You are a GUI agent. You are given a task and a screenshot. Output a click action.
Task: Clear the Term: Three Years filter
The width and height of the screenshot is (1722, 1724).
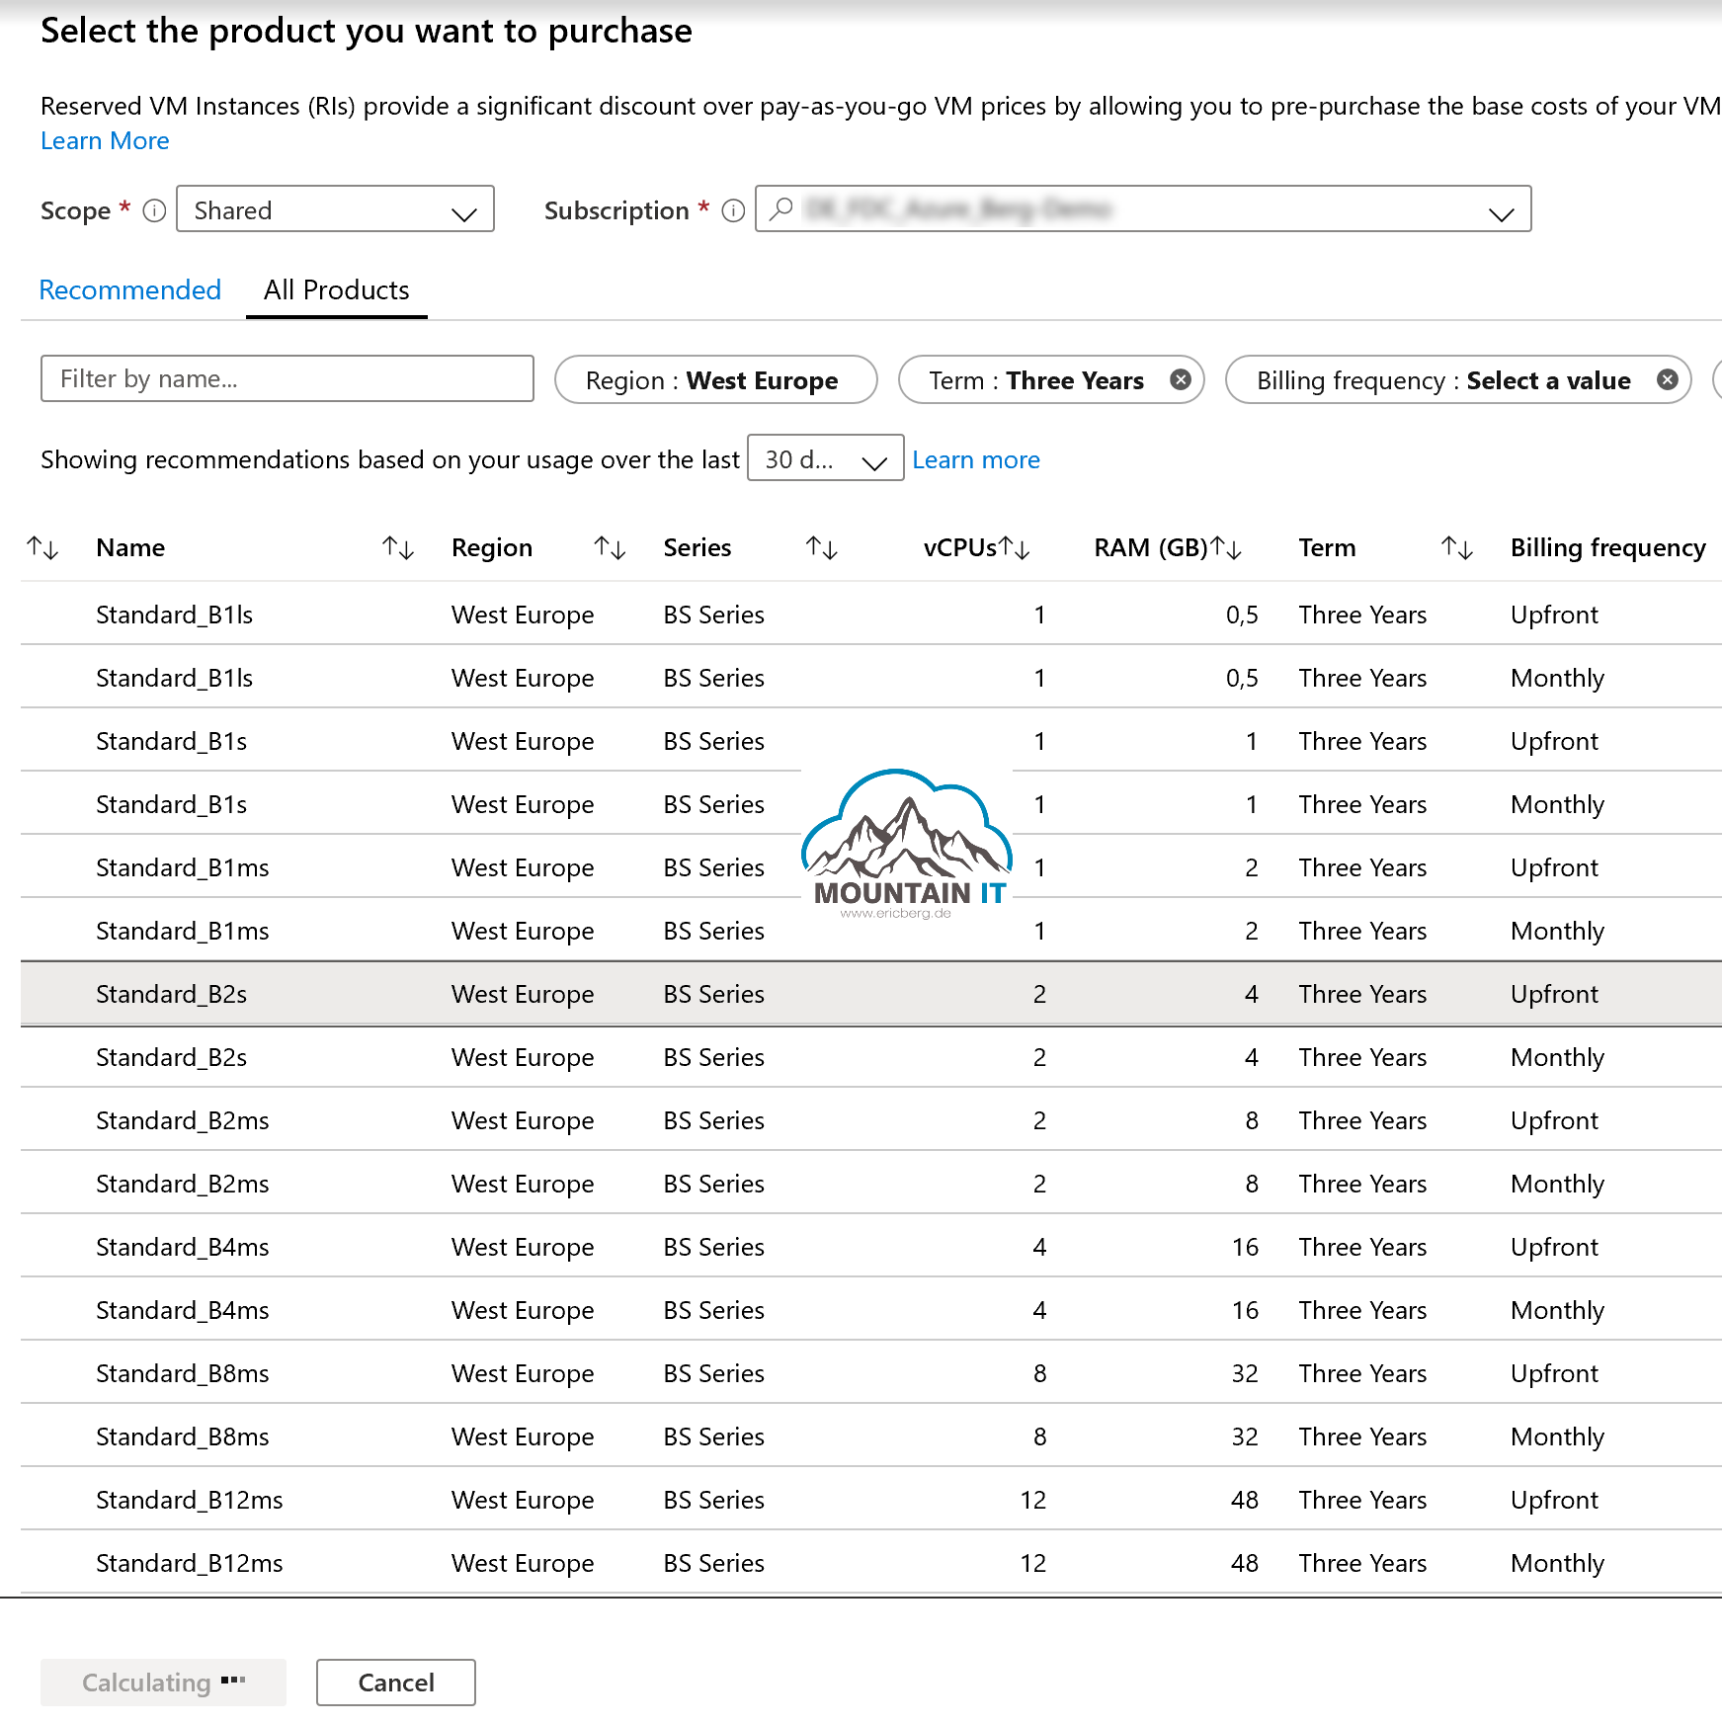[x=1180, y=379]
